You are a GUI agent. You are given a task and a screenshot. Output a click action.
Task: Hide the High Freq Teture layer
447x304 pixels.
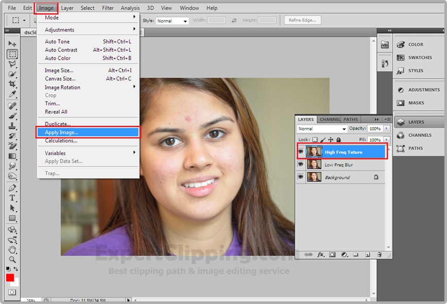tap(301, 152)
